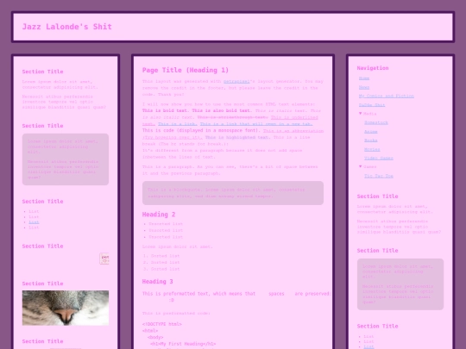466x349 pixels.
Task: Click the blockquote box in main content
Action: [x=233, y=193]
